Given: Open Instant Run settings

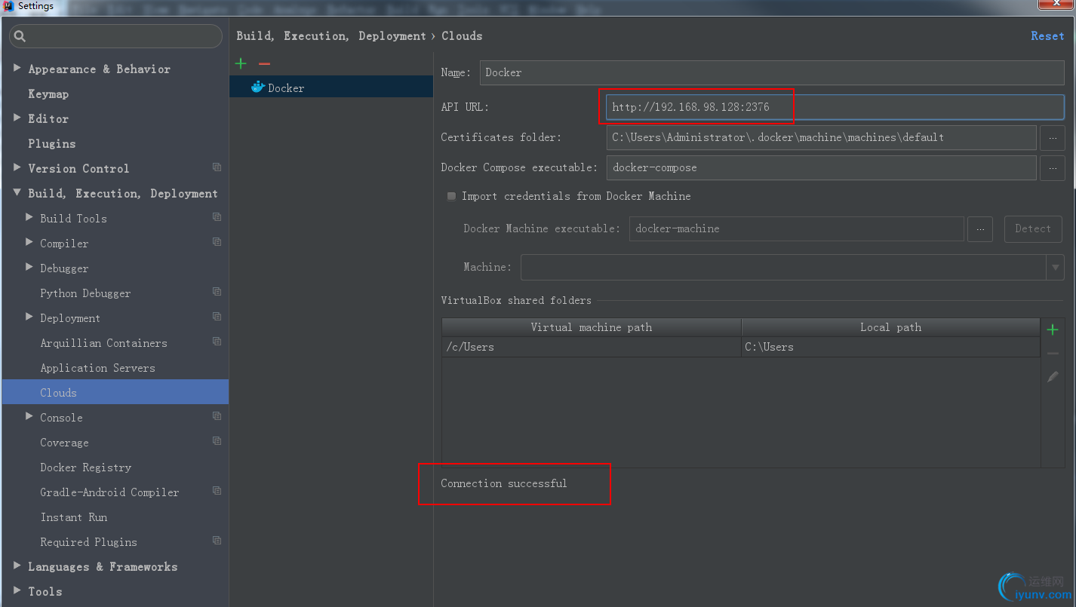Looking at the screenshot, I should point(74,517).
